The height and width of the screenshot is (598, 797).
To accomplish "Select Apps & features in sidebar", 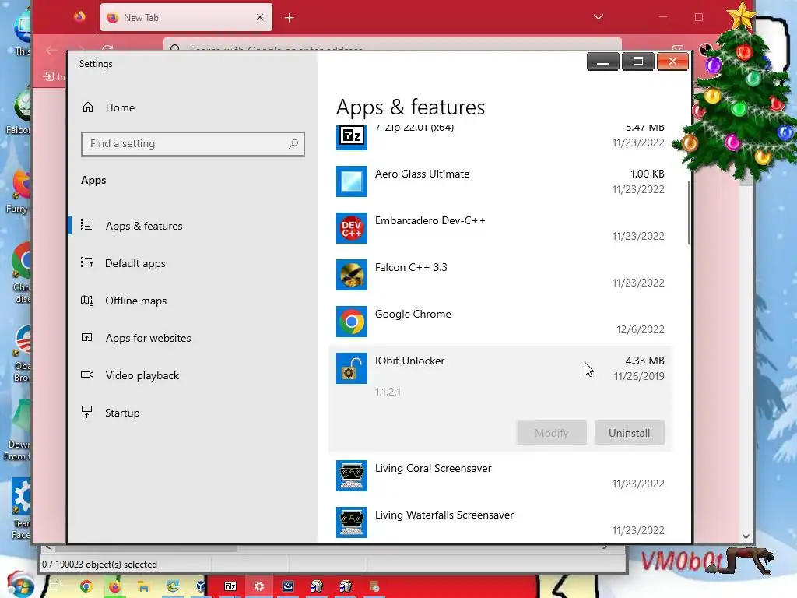I will click(x=143, y=226).
